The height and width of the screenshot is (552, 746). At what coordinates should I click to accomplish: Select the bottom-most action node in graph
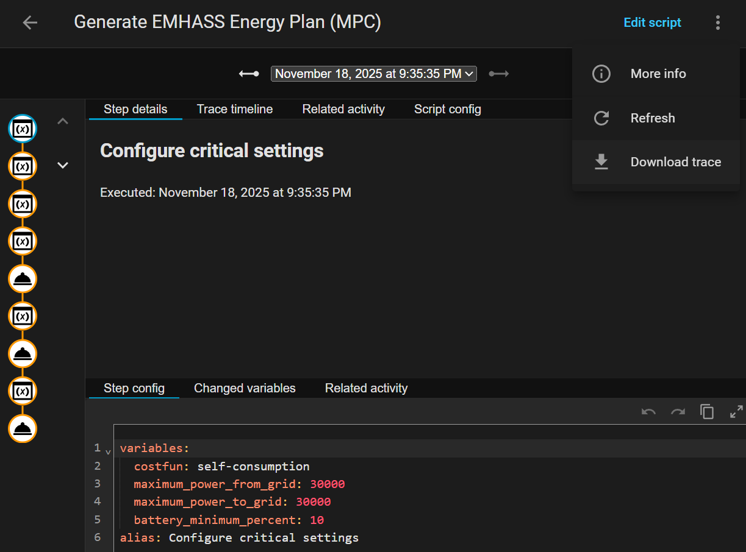(x=23, y=428)
